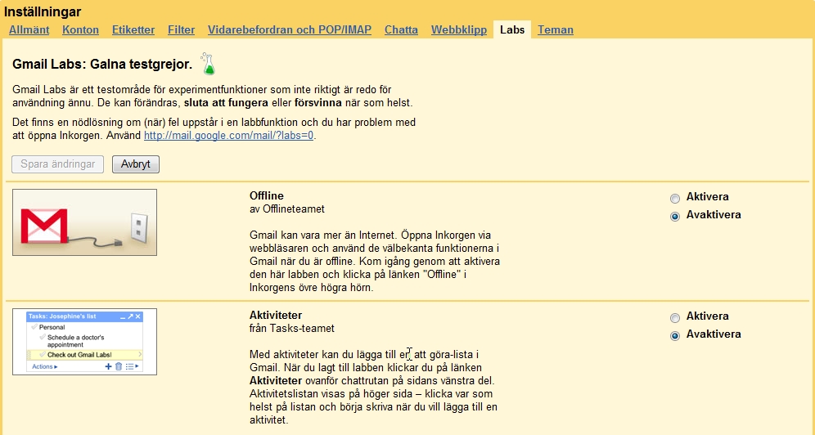Click the Offline lab thumbnail image
Viewport: 815px width, 435px height.
[85, 222]
